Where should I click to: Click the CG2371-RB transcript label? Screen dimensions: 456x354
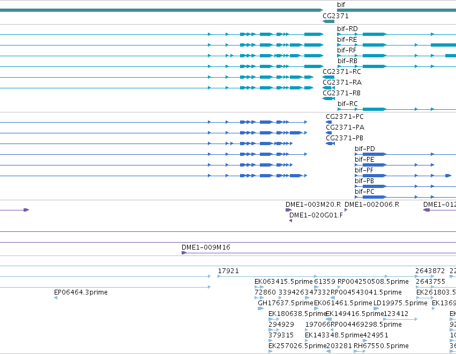(x=341, y=93)
